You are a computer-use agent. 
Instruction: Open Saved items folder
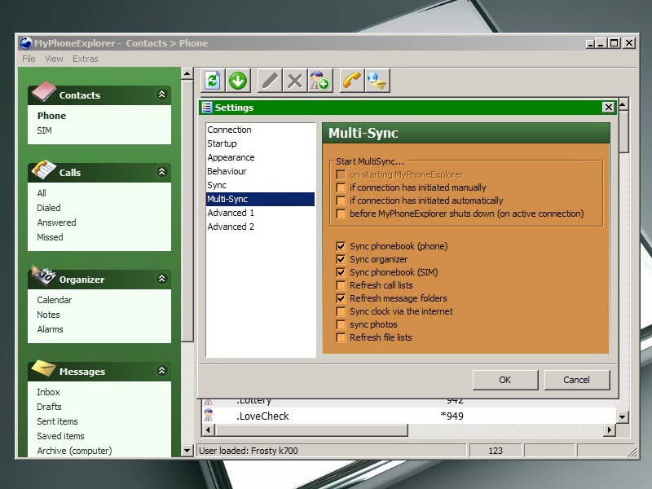[60, 436]
